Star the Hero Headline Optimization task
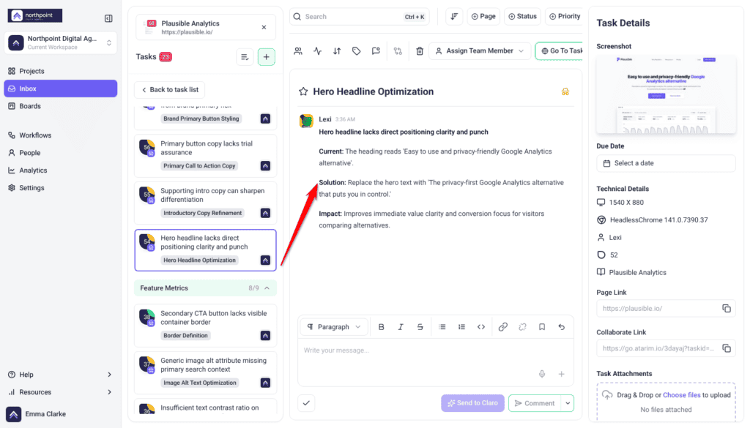Image resolution: width=750 pixels, height=428 pixels. pos(303,91)
